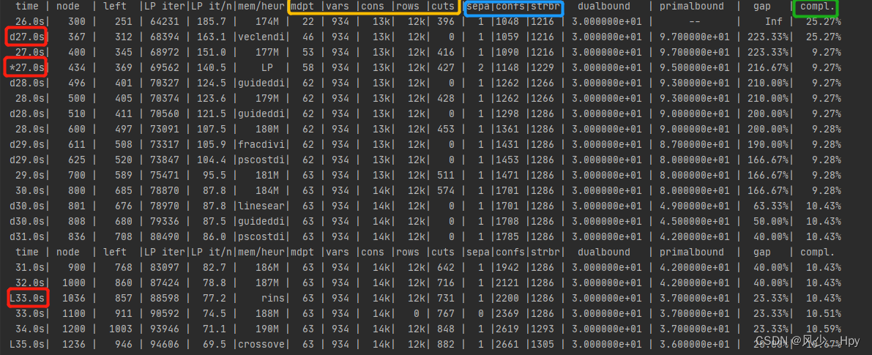The height and width of the screenshot is (355, 872).
Task: Select LP it/n value '163.1'
Action: (212, 37)
